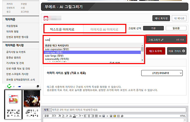
Task: Open 게이머 평점 in sidebar
Action: [x=12, y=32]
